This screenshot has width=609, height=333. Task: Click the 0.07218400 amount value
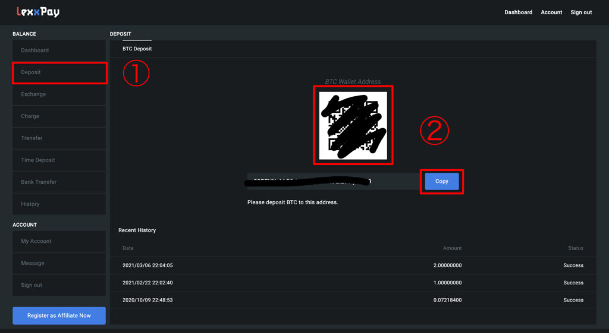[x=447, y=300]
